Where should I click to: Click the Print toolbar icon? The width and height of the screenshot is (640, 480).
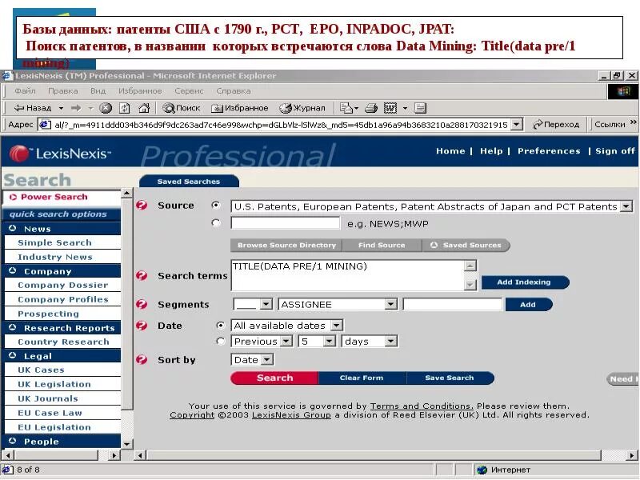371,108
